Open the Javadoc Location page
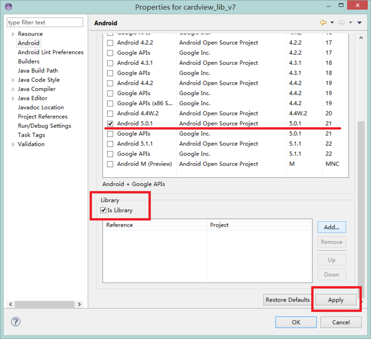Screen dimensions: 371x339 (x=41, y=107)
